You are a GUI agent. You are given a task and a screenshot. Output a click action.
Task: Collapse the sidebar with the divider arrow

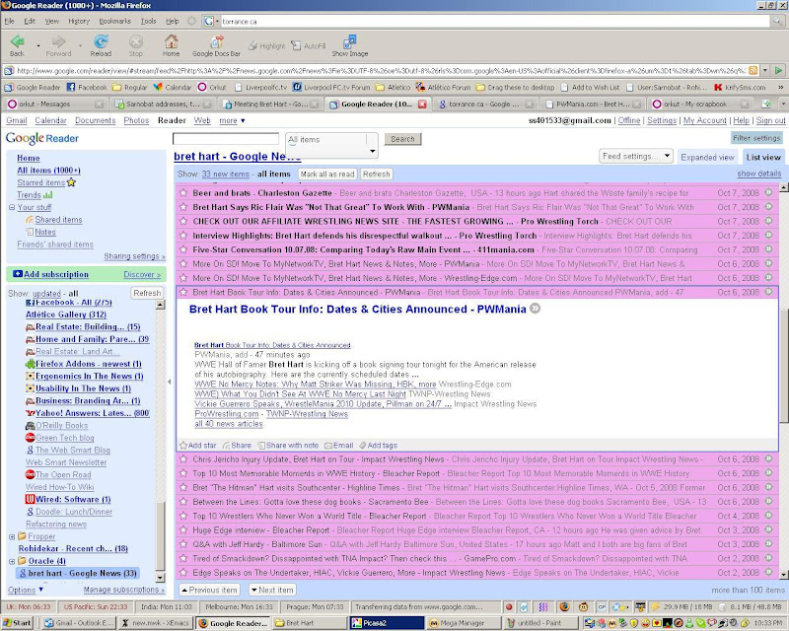click(169, 382)
